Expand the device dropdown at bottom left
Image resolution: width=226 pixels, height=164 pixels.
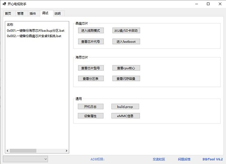tap(25, 159)
